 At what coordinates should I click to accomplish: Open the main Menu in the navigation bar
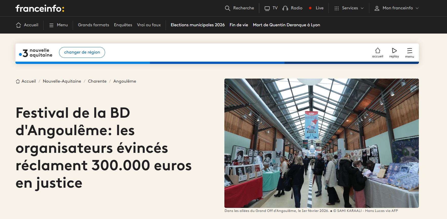59,25
